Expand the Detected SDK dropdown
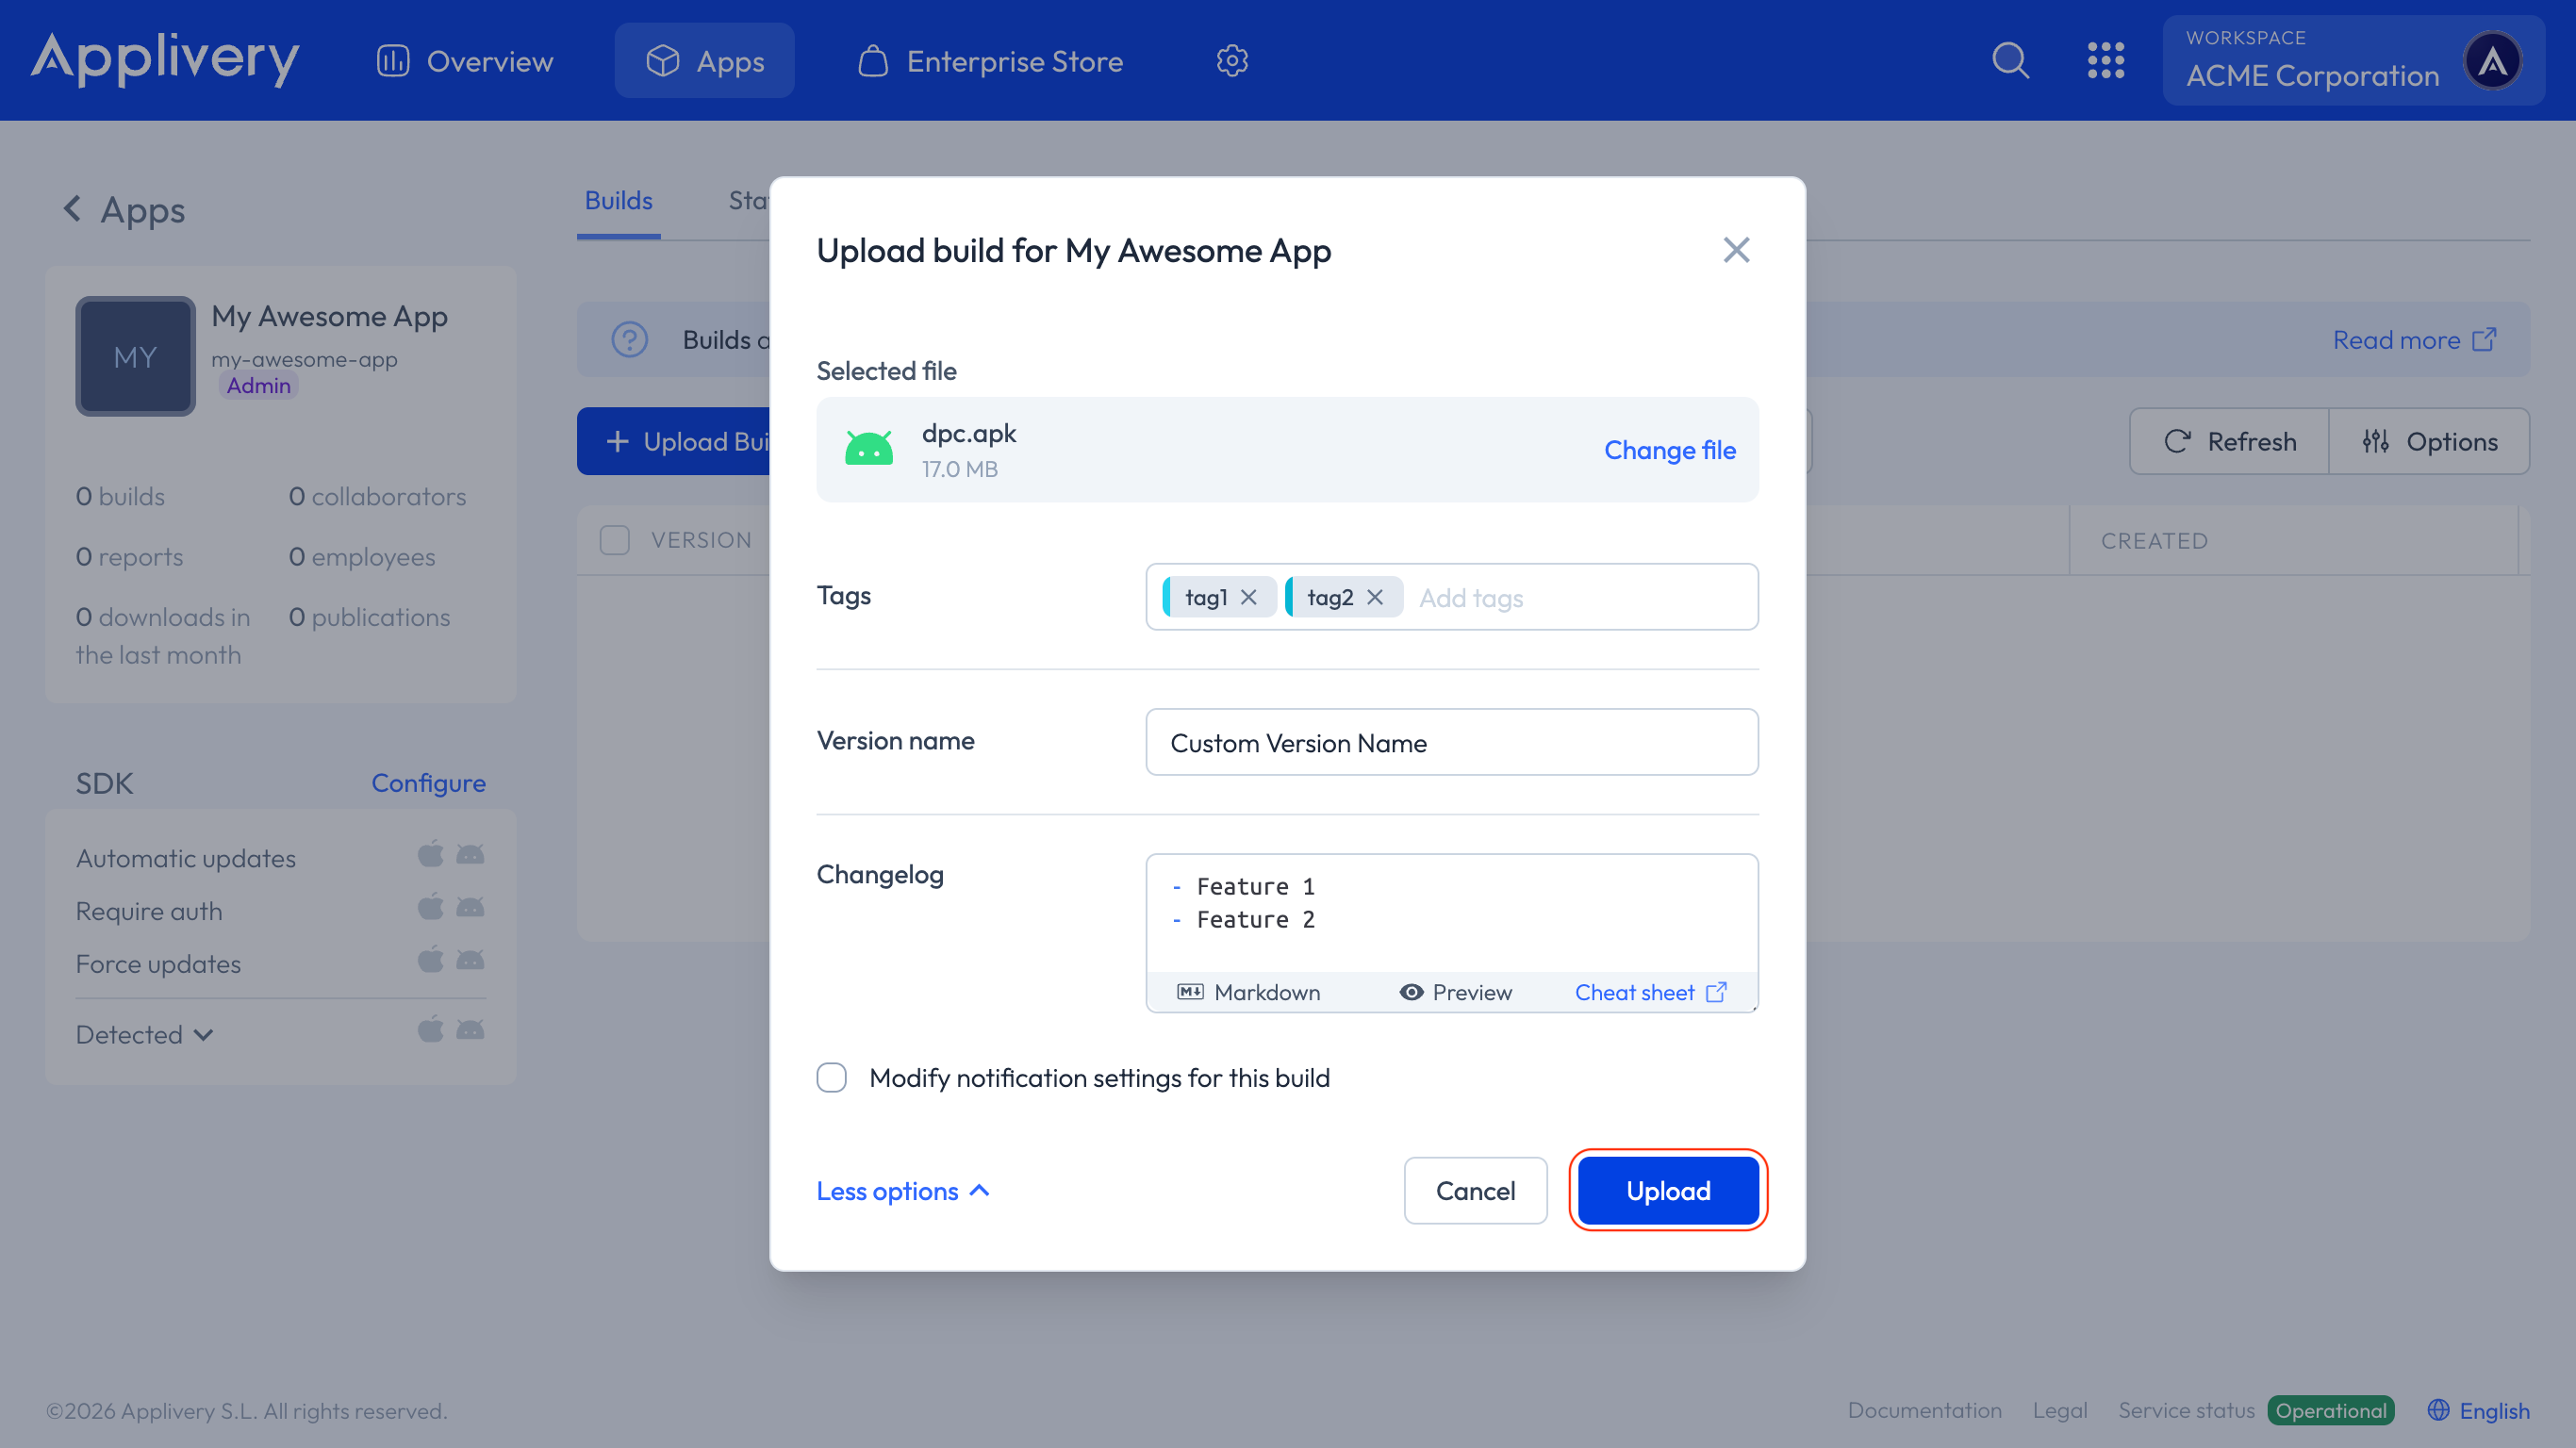 (x=145, y=1035)
